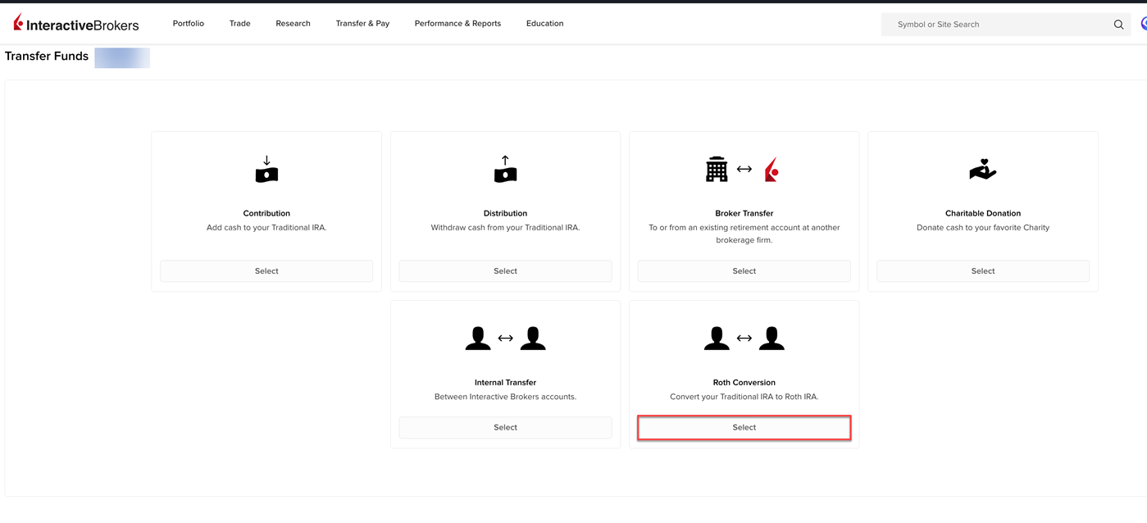Click 'Add cash to your Traditional IRA.' text

[266, 228]
